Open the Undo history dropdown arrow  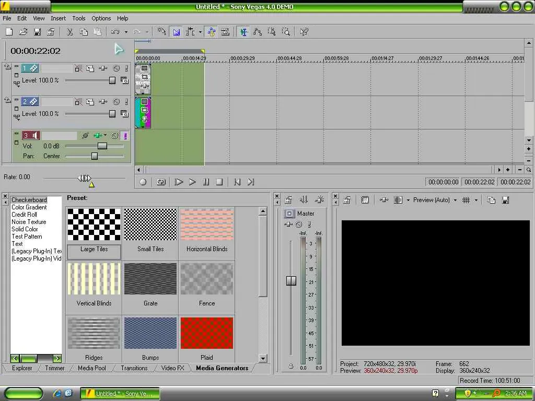point(126,32)
